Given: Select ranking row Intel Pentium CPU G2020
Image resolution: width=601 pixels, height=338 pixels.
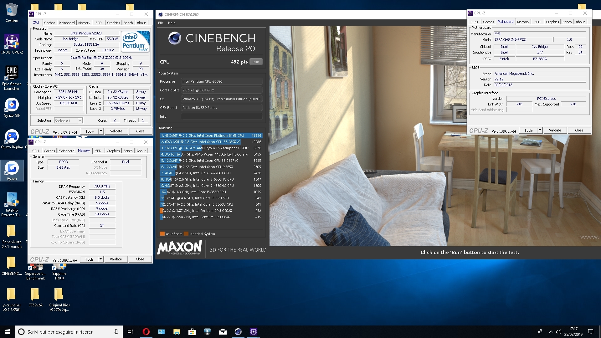Looking at the screenshot, I should 211,211.
